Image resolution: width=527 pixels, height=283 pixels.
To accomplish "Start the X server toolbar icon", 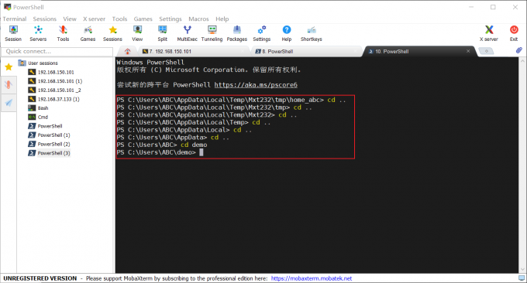I will tap(489, 33).
